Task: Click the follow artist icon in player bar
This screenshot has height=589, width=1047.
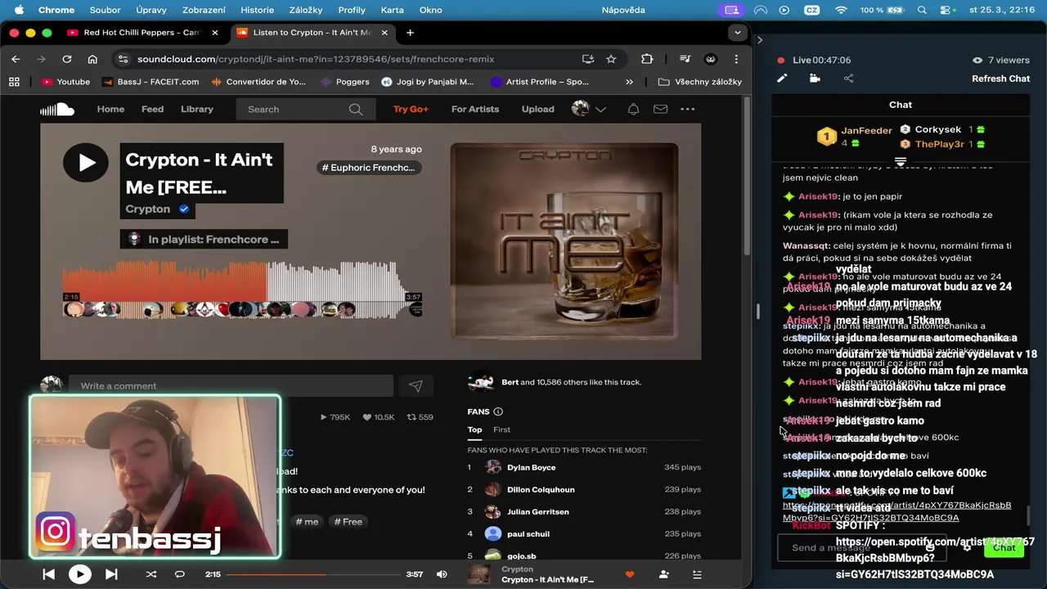Action: click(663, 574)
